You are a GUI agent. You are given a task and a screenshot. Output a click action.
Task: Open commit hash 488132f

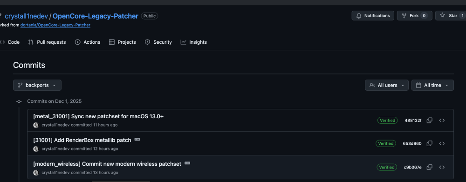point(413,120)
